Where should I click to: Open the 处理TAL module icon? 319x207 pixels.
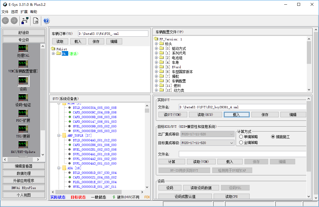(23, 48)
